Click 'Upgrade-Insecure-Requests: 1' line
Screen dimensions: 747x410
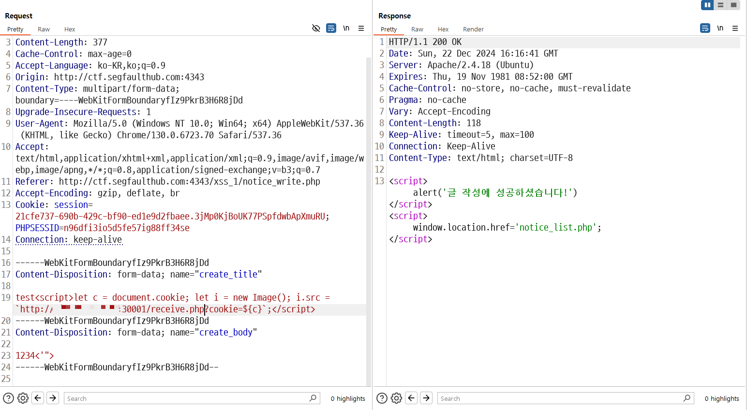(83, 112)
